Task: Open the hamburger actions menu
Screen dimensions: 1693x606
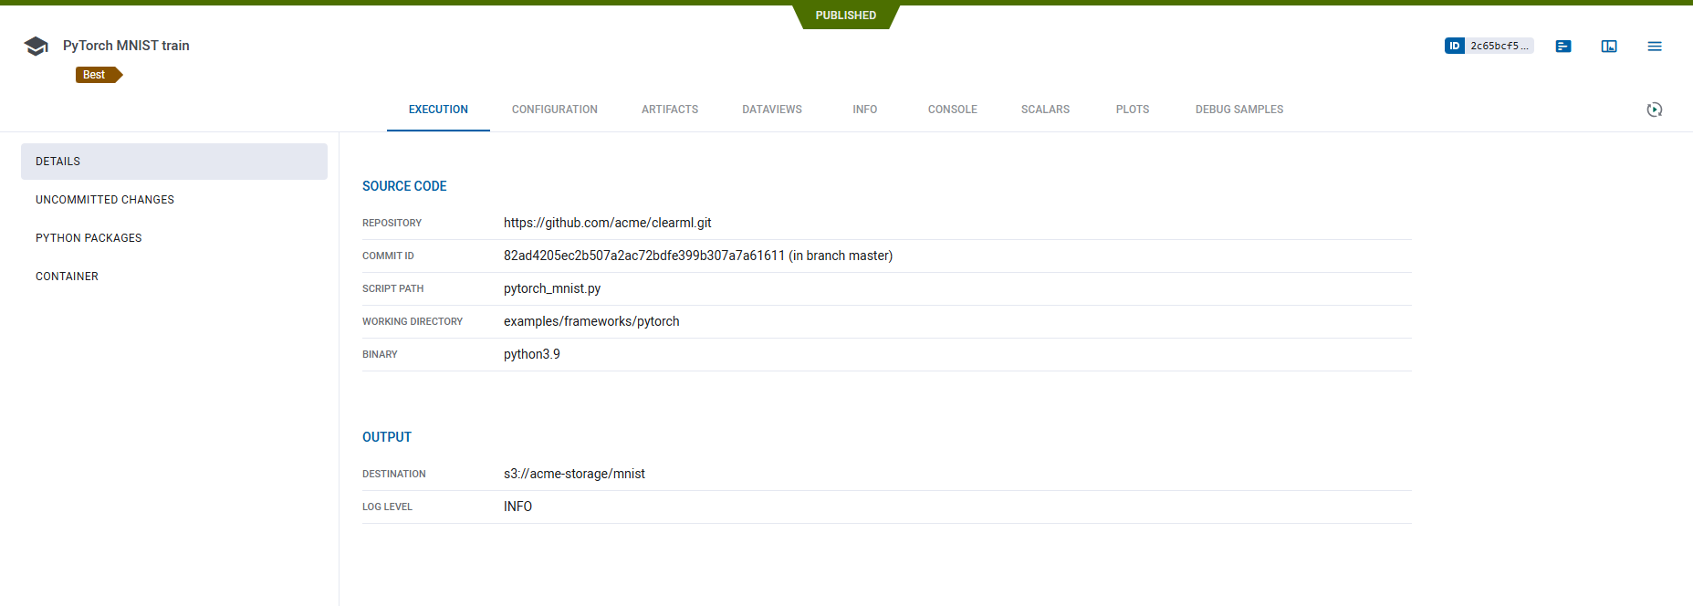Action: (1655, 46)
